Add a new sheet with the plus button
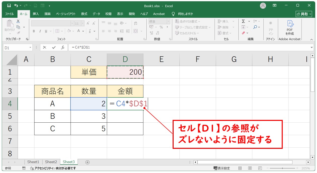The width and height of the screenshot is (317, 173). 87,162
